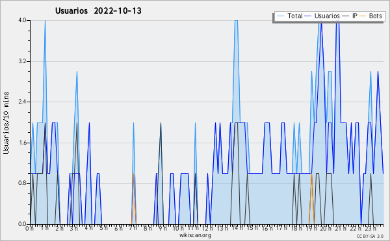Click the '6 h' x-axis label
The width and height of the screenshot is (390, 241).
click(x=119, y=229)
